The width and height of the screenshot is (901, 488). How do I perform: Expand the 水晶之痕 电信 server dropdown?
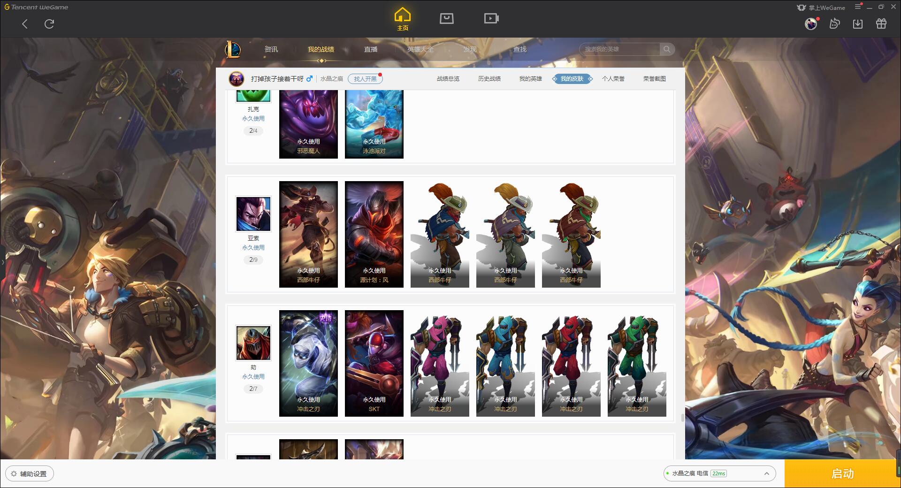click(x=719, y=473)
